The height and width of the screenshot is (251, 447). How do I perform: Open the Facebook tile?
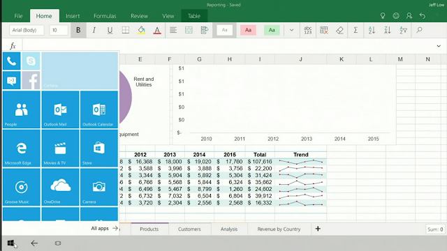pos(31,81)
